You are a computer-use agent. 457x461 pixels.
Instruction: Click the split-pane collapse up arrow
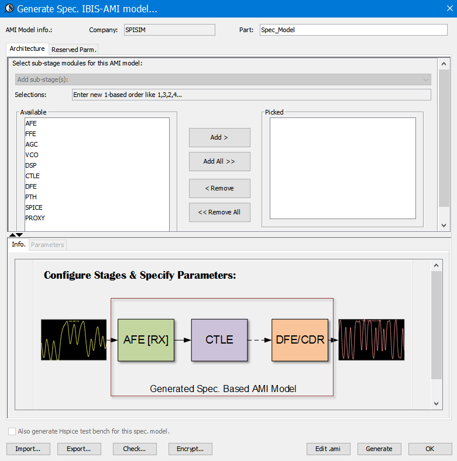click(12, 234)
